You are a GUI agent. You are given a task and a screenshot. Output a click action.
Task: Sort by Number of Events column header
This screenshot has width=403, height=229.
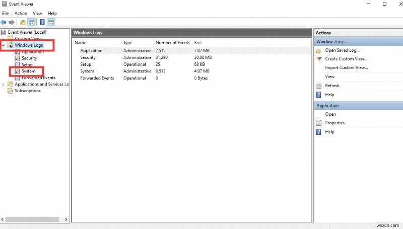pos(173,43)
